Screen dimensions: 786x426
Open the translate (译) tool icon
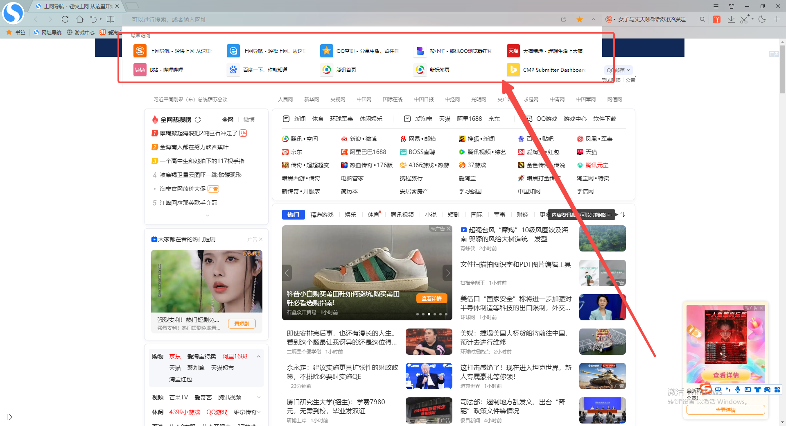716,19
